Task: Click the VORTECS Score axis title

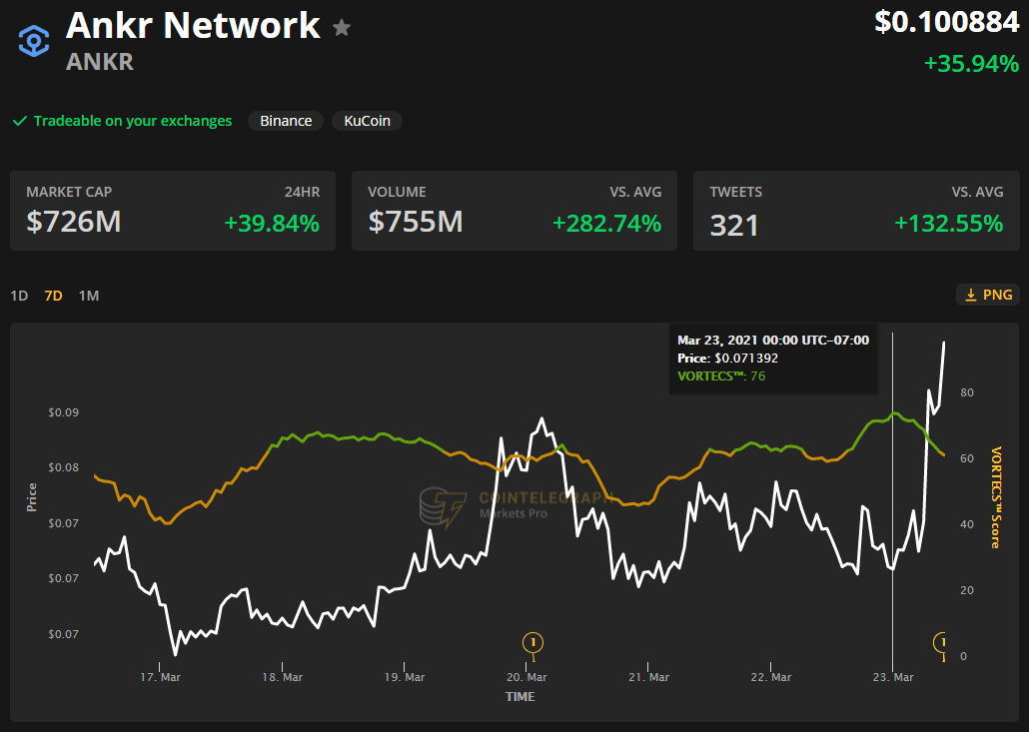Action: pos(996,497)
